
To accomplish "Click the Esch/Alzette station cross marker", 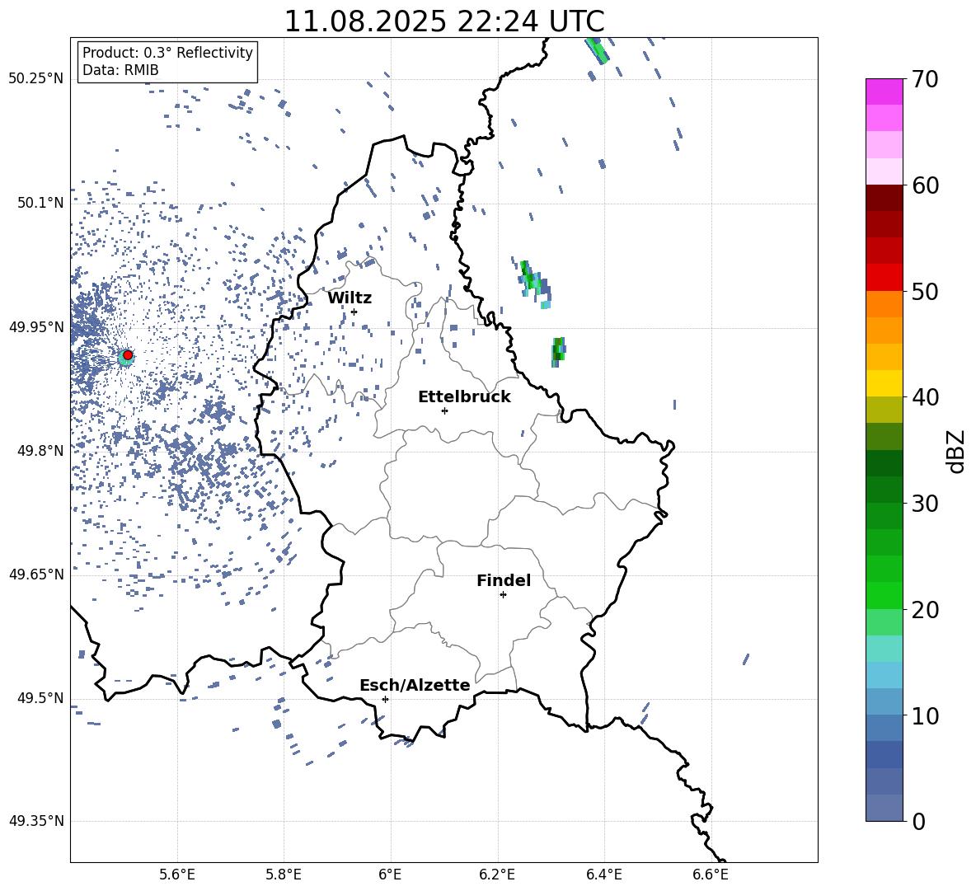I will coord(385,699).
